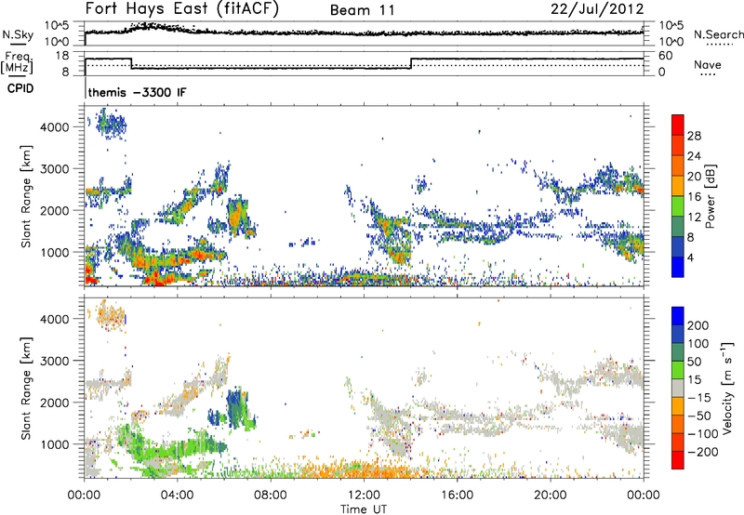Click the '08:00' time axis tick label
744x515 pixels.
point(271,495)
